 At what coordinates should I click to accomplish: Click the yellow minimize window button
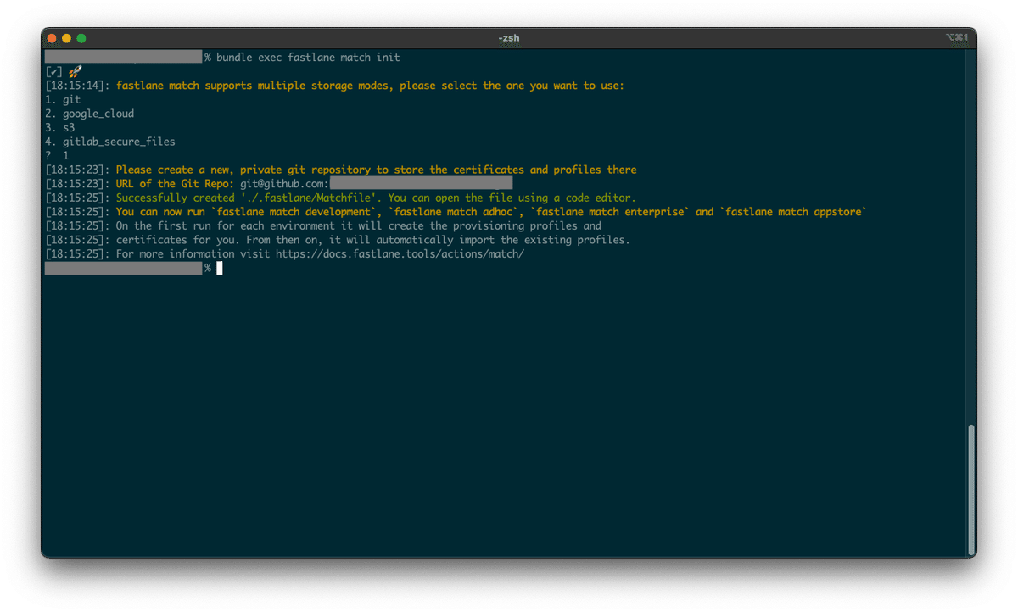tap(66, 38)
